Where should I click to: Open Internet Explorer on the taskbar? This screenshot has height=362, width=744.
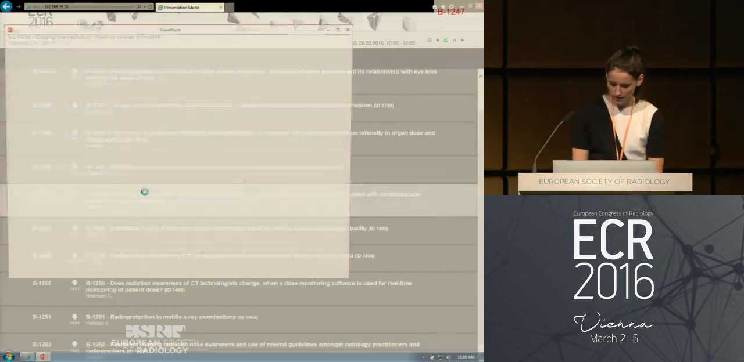[27, 357]
